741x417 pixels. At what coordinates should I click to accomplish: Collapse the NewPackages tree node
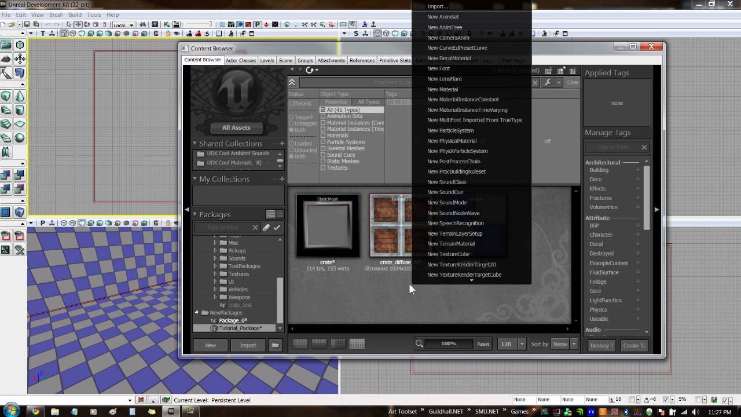196,313
